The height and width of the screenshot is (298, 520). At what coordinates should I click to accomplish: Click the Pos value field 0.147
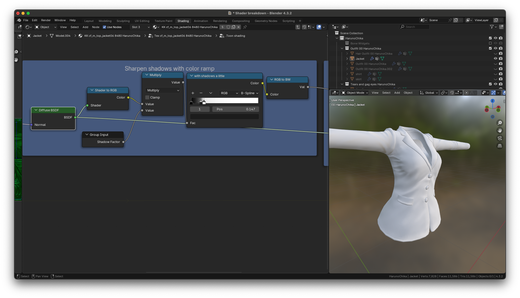coord(235,109)
